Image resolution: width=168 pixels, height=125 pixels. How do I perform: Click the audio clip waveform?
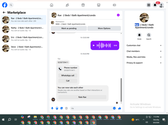pyautogui.click(x=104, y=45)
